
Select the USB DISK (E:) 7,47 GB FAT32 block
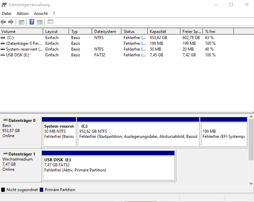pos(108,166)
